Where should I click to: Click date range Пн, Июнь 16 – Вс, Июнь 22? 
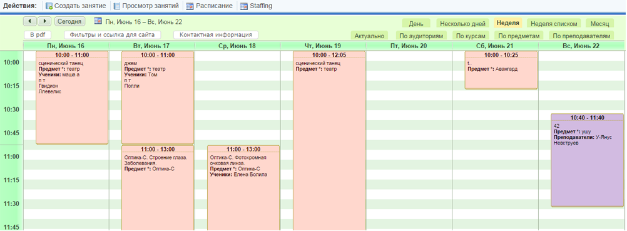coord(143,22)
